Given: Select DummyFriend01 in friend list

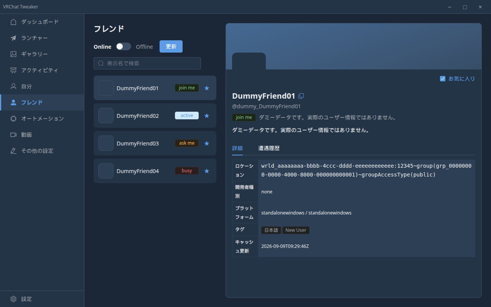Looking at the screenshot, I should coord(155,88).
